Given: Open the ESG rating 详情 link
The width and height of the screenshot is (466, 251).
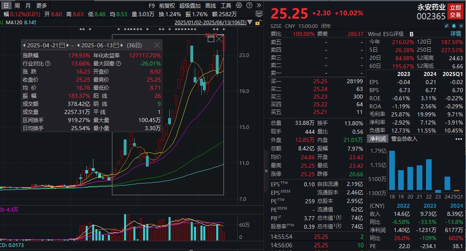Looking at the screenshot, I should (456, 34).
